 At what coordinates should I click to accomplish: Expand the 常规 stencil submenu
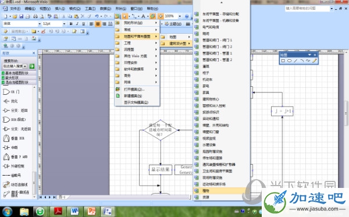coord(137,30)
